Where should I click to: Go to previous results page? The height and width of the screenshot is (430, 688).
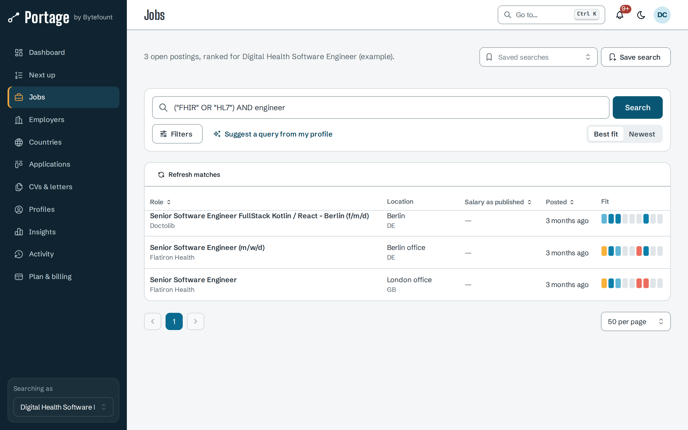(x=153, y=321)
